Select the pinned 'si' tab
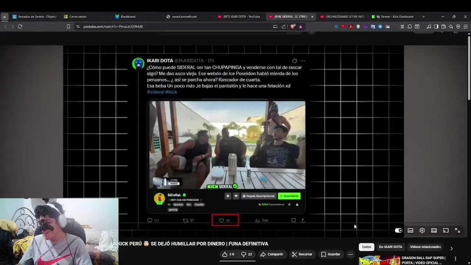 coord(4,17)
